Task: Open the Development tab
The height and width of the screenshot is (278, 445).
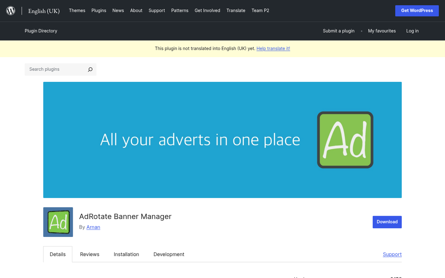Action: click(169, 254)
